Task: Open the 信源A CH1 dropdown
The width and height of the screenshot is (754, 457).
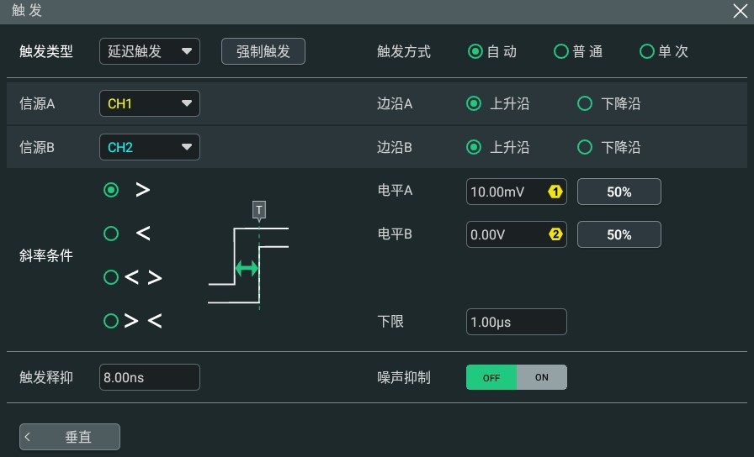Action: (150, 103)
